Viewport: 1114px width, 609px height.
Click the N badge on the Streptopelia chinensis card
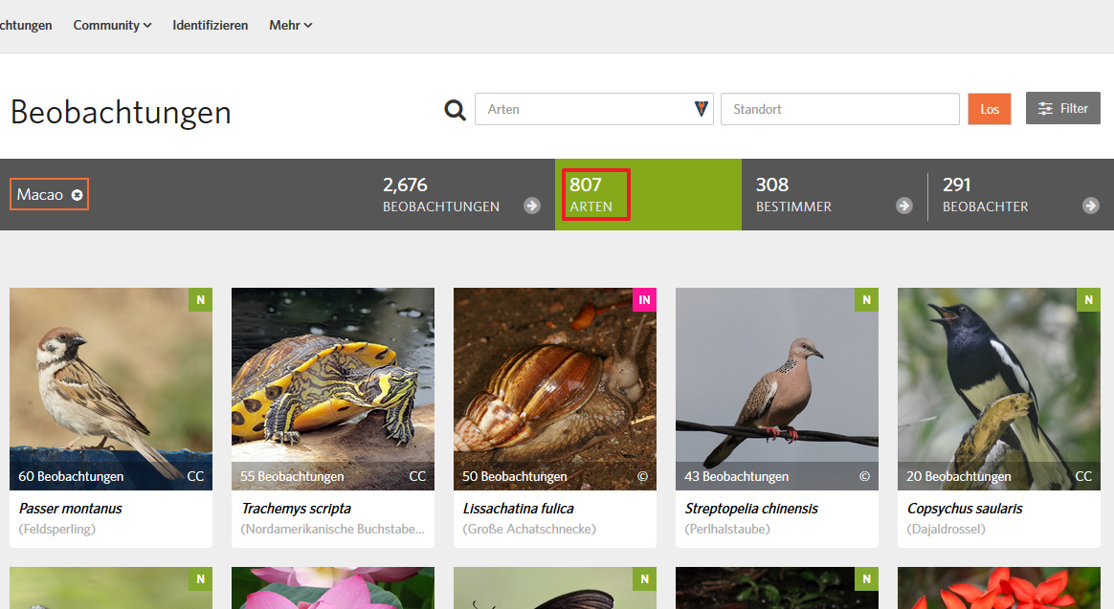point(867,299)
